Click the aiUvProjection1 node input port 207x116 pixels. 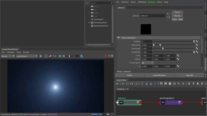coord(159,102)
